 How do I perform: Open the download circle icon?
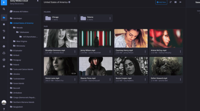click(x=4, y=60)
